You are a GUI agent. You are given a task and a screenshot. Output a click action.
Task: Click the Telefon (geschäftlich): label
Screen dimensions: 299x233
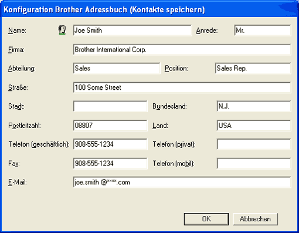(x=39, y=144)
